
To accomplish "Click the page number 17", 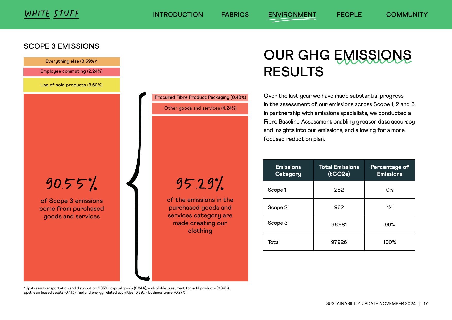I will (426, 304).
